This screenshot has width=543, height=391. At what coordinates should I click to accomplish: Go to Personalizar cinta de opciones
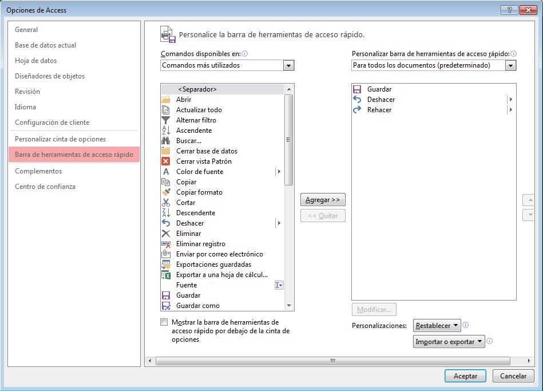pyautogui.click(x=60, y=139)
